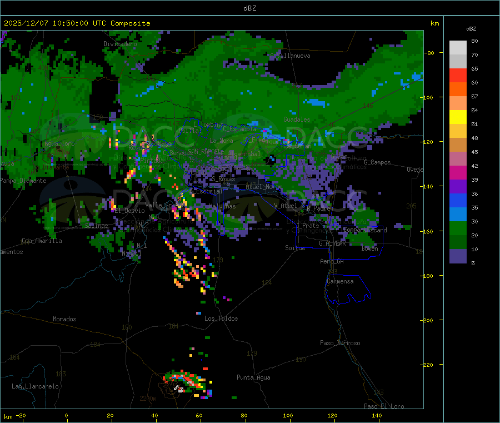Viewport: 500px width, 423px height.
Task: Select the G_ALVEAR label
Action: click(332, 243)
